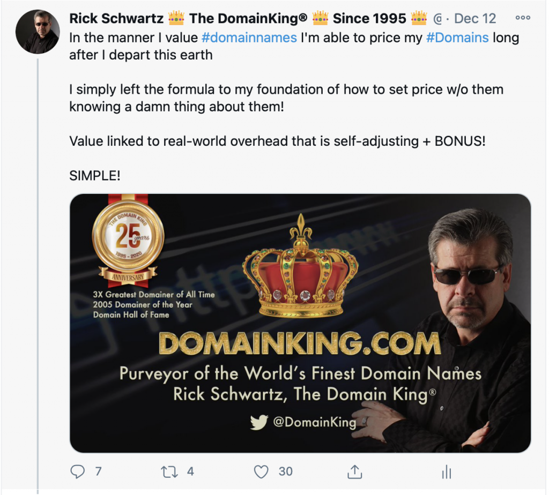The width and height of the screenshot is (549, 495).
Task: Click the tweet text starting 'I simply left'
Action: click(286, 98)
